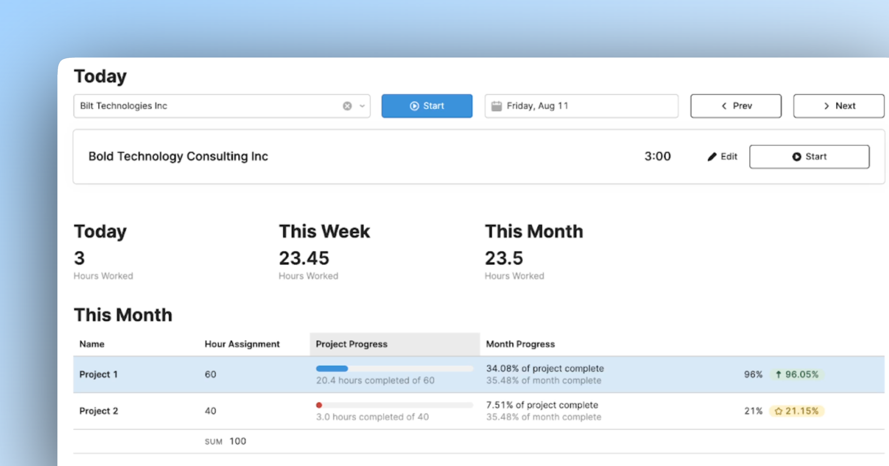Open the Bilt Technologies Inc client selector

coord(200,106)
